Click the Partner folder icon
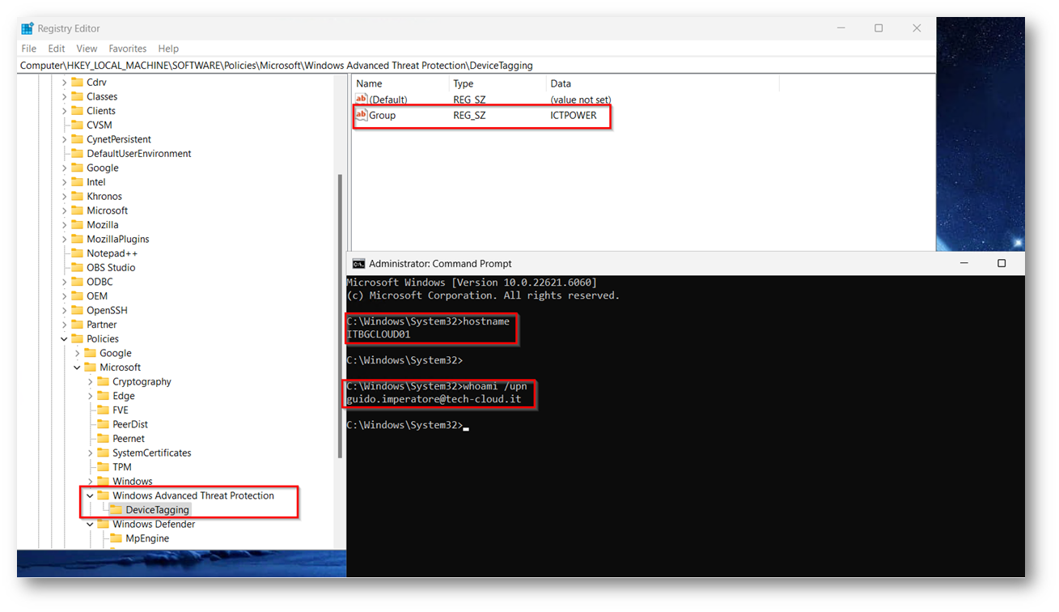 coord(78,325)
